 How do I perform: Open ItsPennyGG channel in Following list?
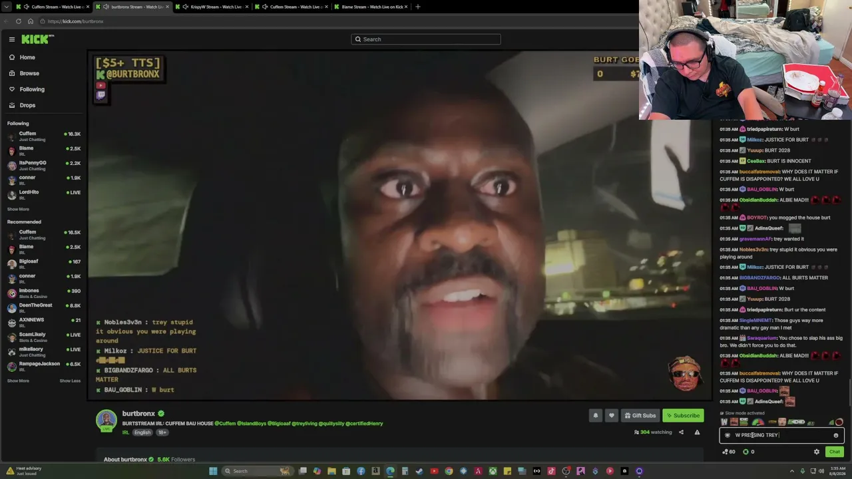[43, 166]
